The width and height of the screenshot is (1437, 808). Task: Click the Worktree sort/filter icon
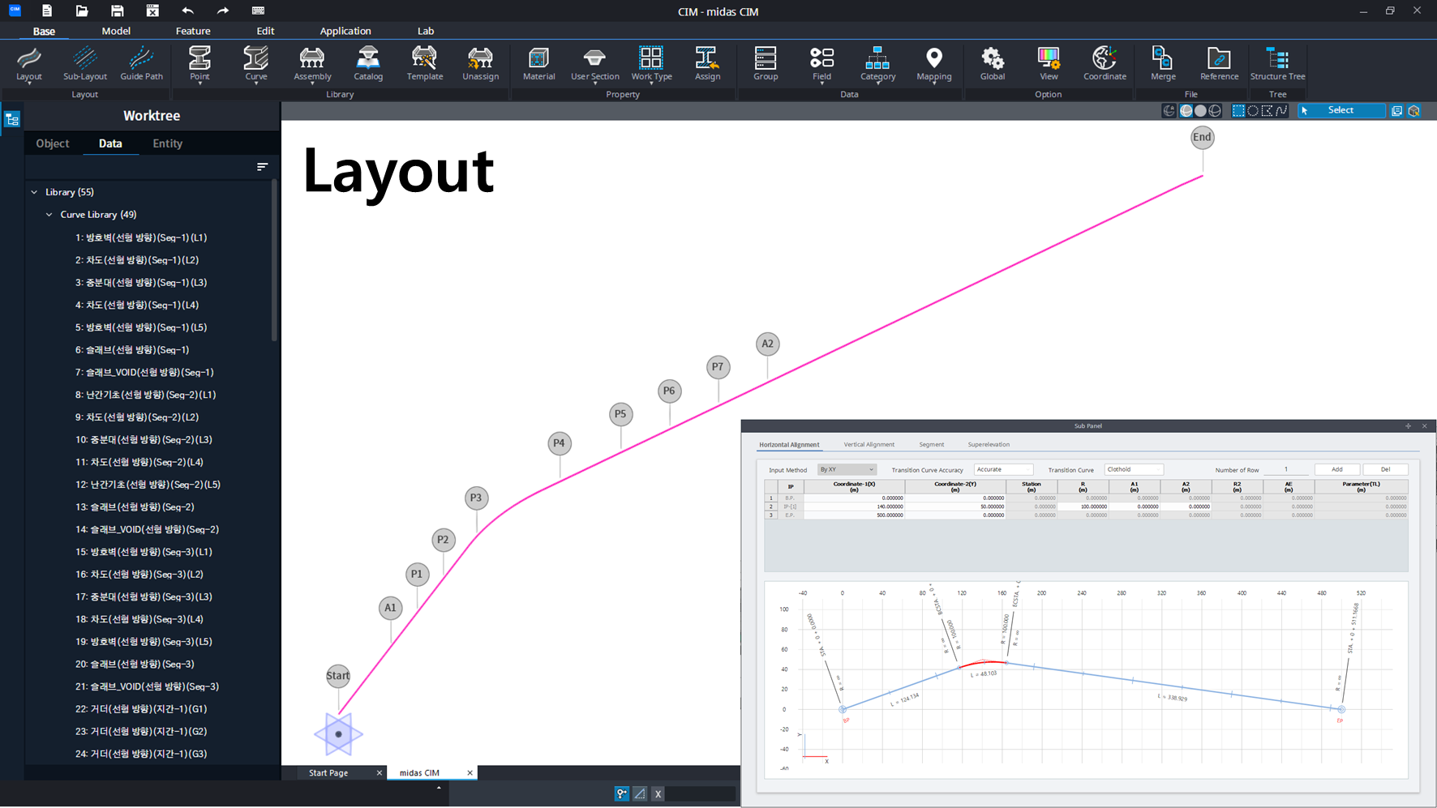point(262,167)
